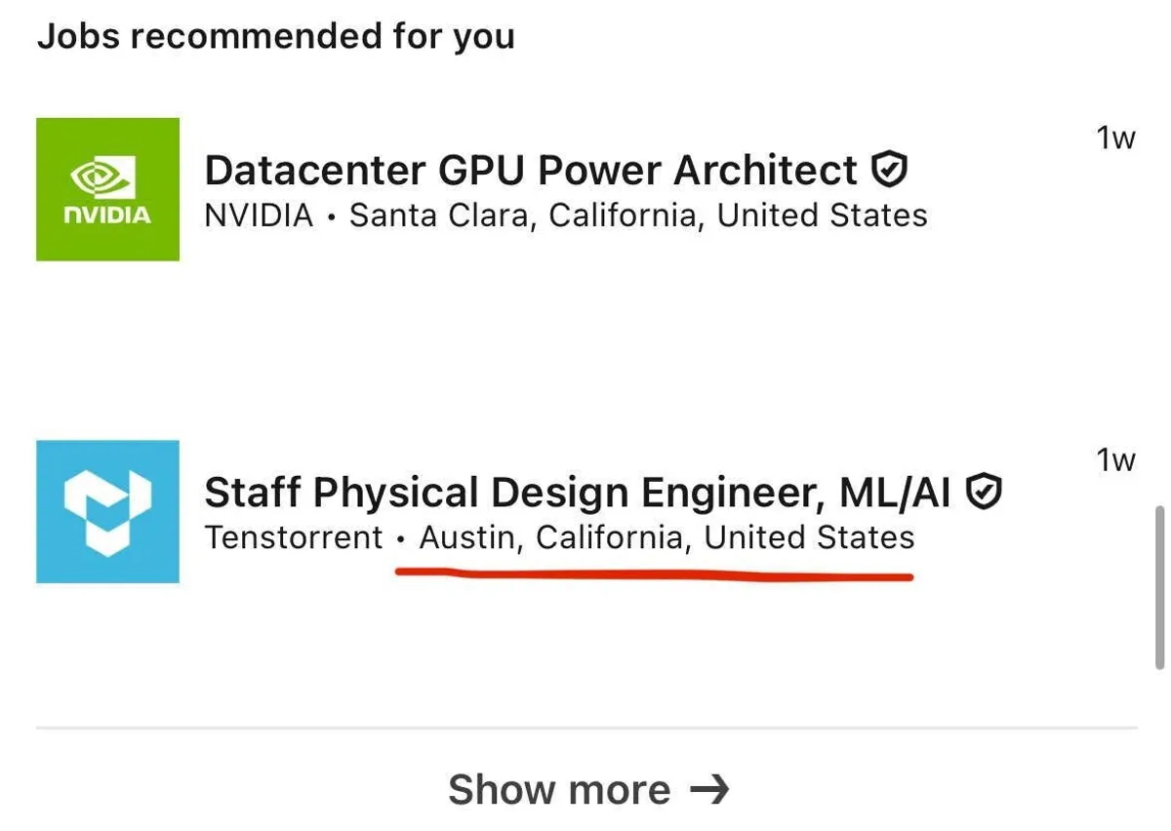The height and width of the screenshot is (831, 1171).
Task: Click the 1w timestamp on NVIDIA listing
Action: (x=1116, y=138)
